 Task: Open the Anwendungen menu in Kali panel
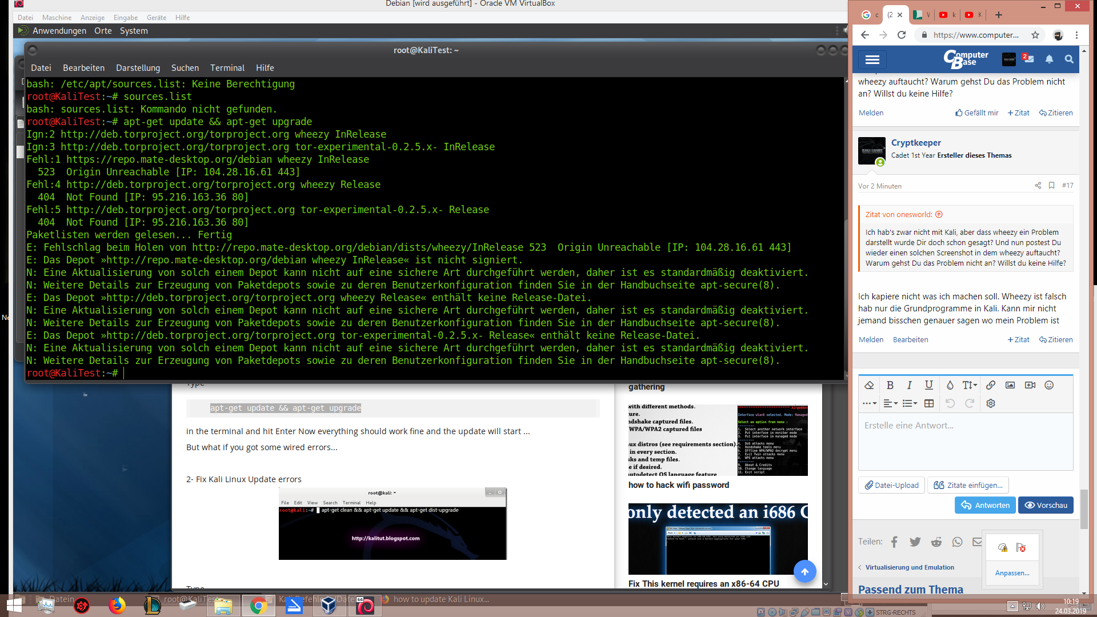tap(59, 31)
